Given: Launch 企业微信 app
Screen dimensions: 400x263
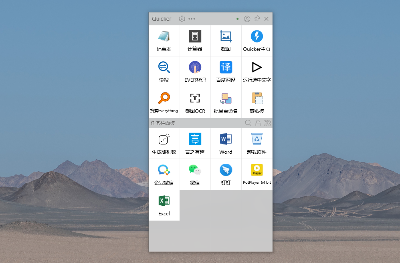Looking at the screenshot, I should point(164,174).
